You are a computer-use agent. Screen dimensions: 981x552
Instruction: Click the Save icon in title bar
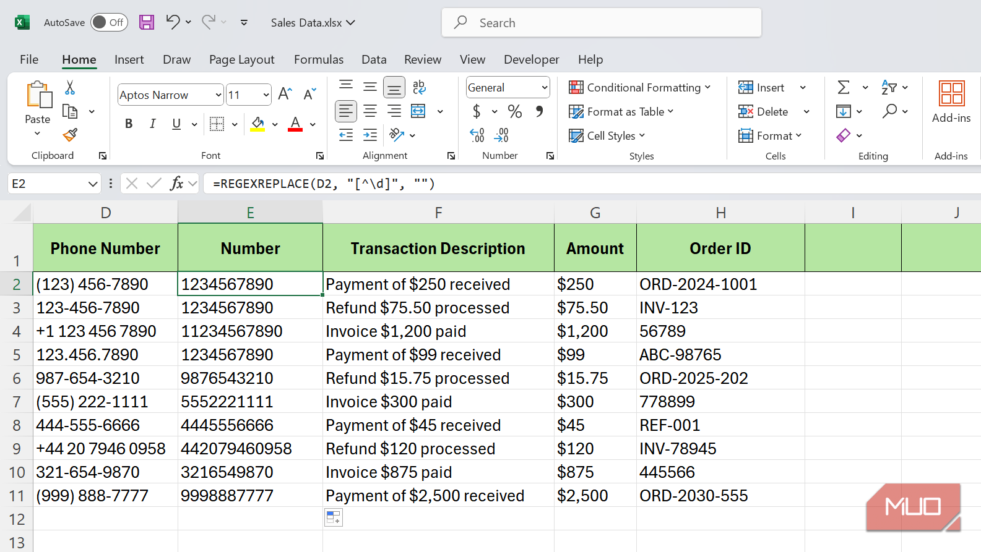point(147,23)
